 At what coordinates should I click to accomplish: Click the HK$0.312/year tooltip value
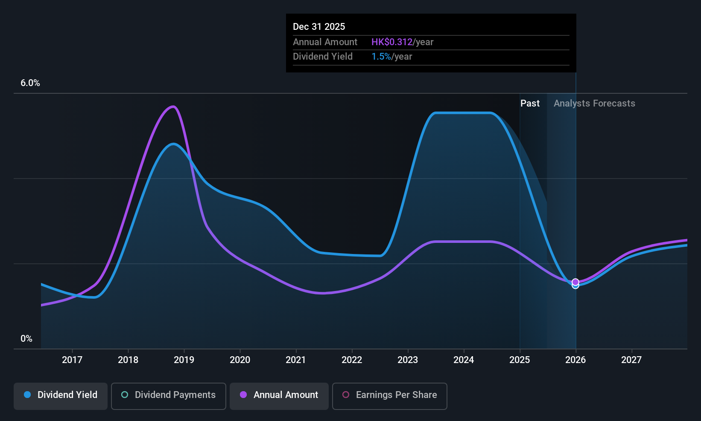pos(403,42)
